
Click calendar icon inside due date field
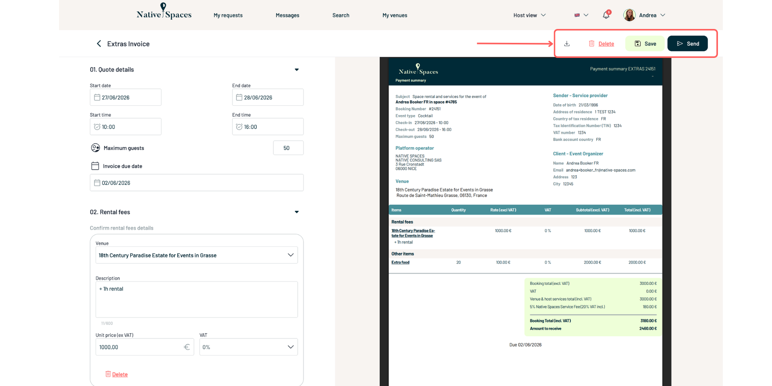tap(97, 183)
